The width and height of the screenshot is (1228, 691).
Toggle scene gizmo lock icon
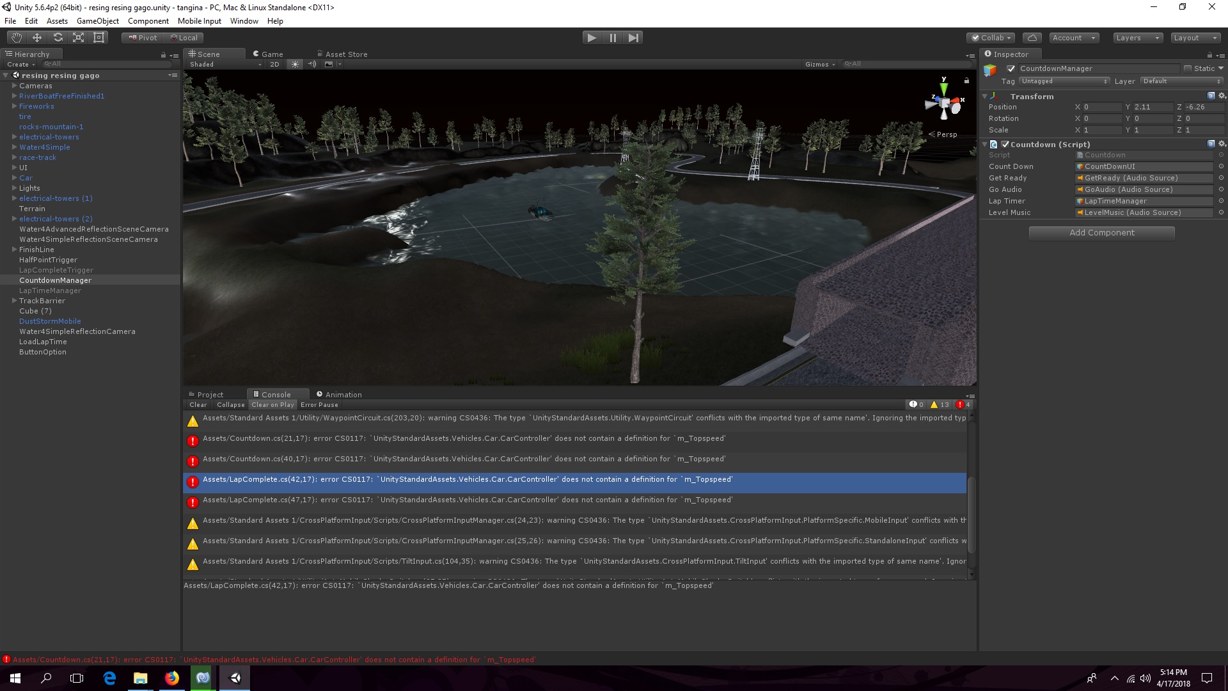pos(966,81)
